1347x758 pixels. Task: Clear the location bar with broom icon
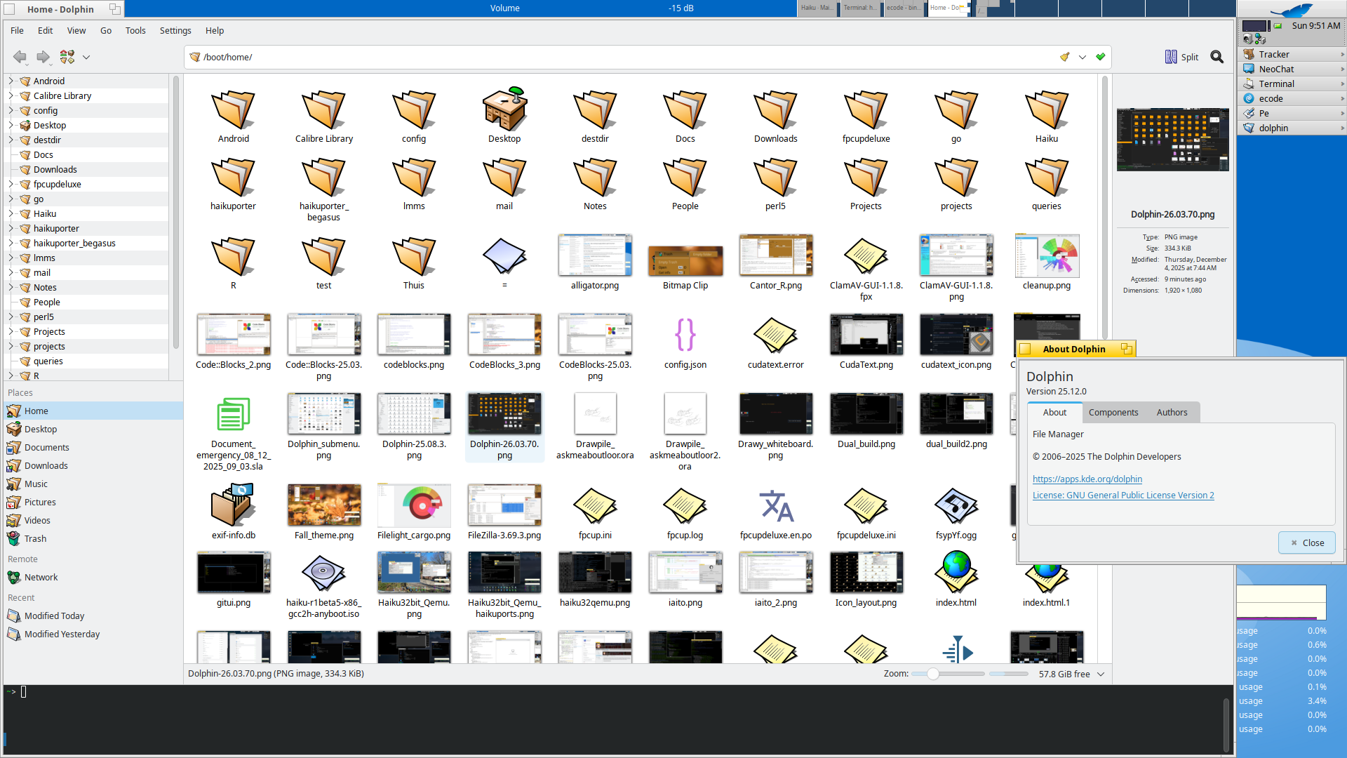(1064, 57)
